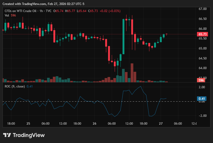
Task: Click the Created with TradingView.com caption
Action: click(43, 4)
